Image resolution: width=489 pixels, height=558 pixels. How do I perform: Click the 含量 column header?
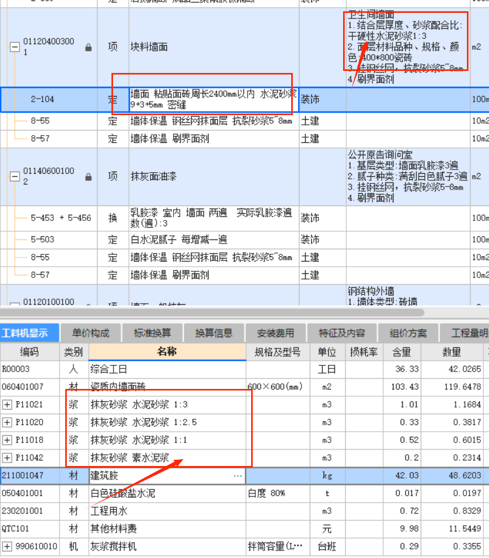click(402, 352)
